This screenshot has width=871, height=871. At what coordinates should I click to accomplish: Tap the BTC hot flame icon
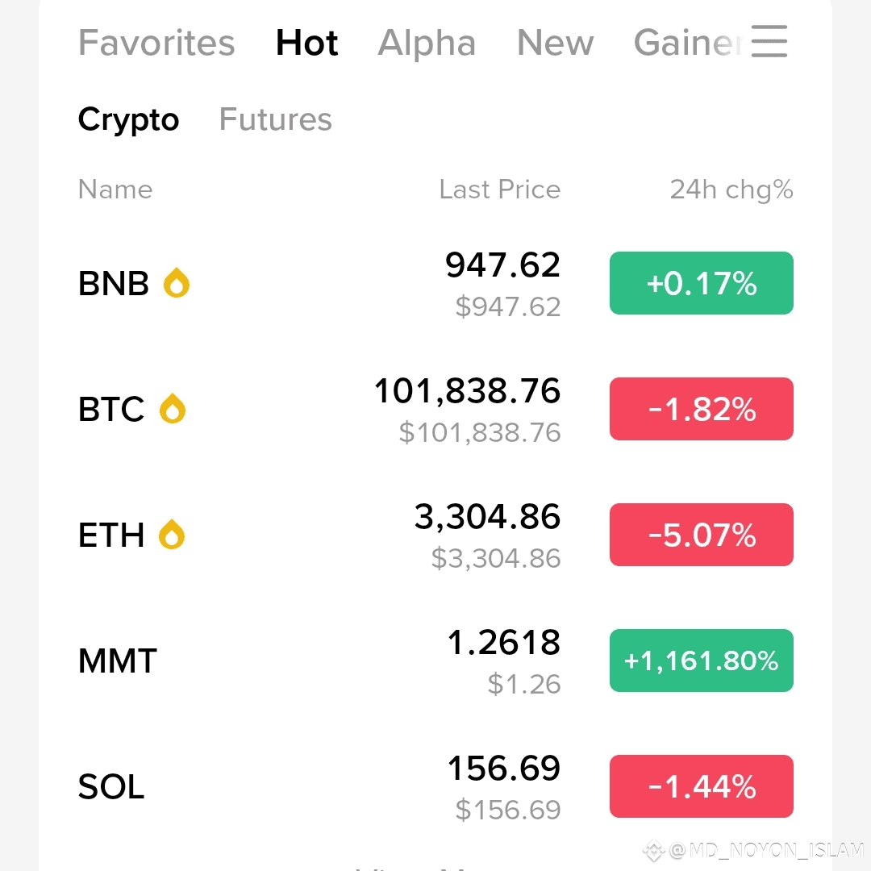pyautogui.click(x=173, y=408)
